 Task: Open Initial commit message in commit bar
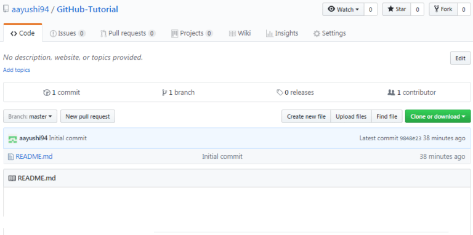pyautogui.click(x=68, y=138)
